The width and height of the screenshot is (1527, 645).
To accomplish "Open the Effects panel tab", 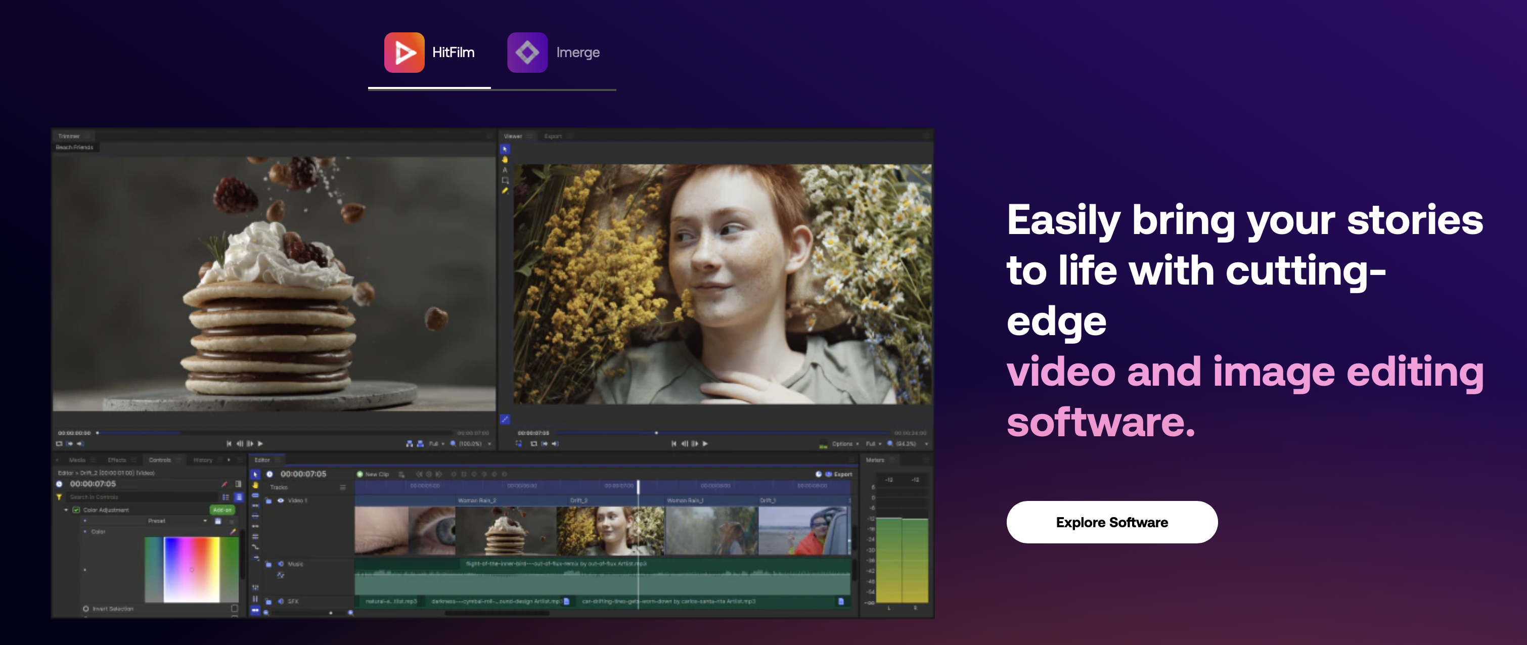I will (117, 460).
